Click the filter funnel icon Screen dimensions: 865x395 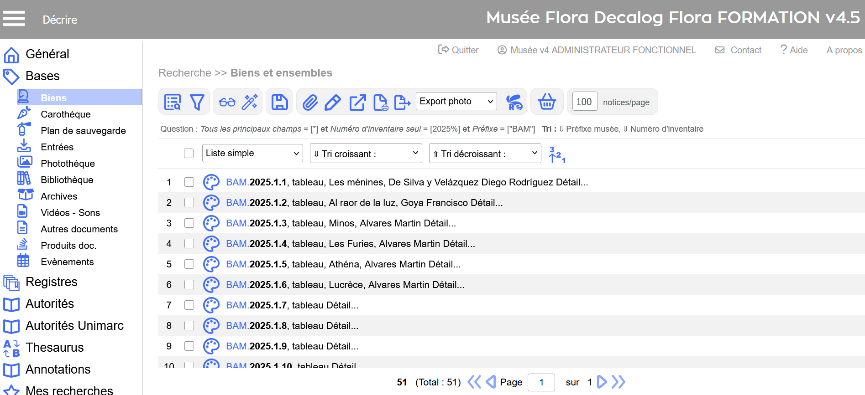coord(197,102)
